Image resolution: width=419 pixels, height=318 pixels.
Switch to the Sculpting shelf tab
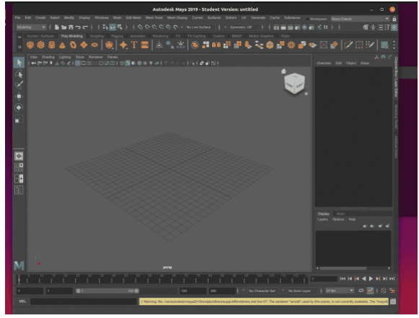[97, 36]
